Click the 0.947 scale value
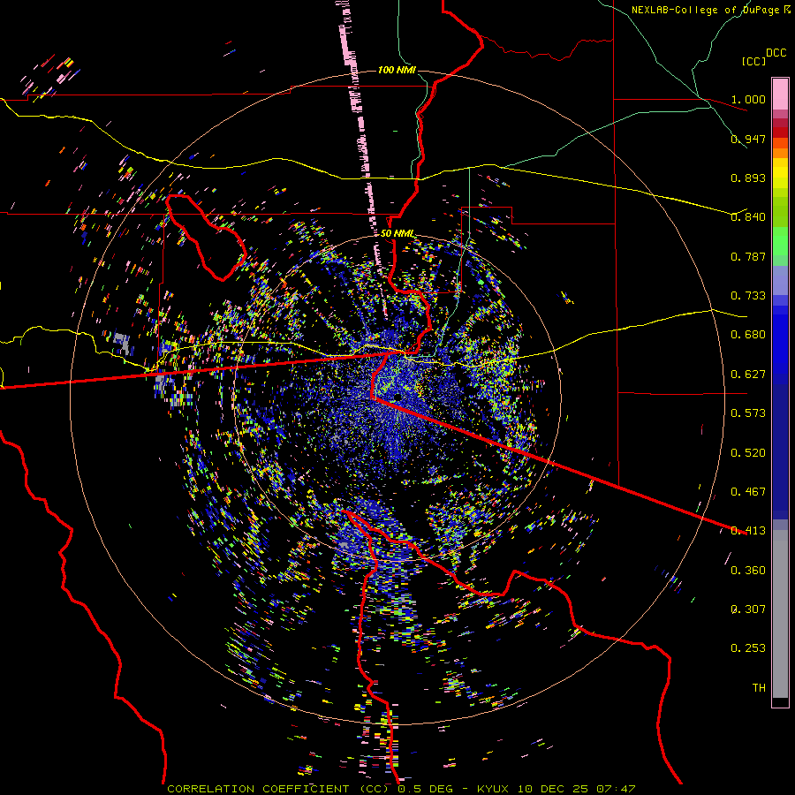Image resolution: width=795 pixels, height=795 pixels. [x=748, y=139]
